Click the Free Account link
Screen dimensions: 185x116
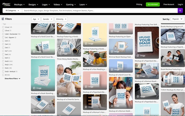click(x=169, y=4)
